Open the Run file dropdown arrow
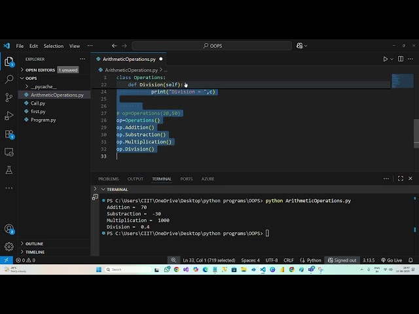 392,59
